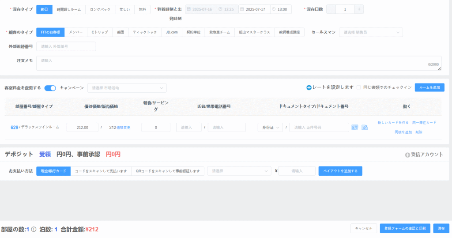
Task: Click the 外部追跡番号 input field
Action: pos(66,46)
